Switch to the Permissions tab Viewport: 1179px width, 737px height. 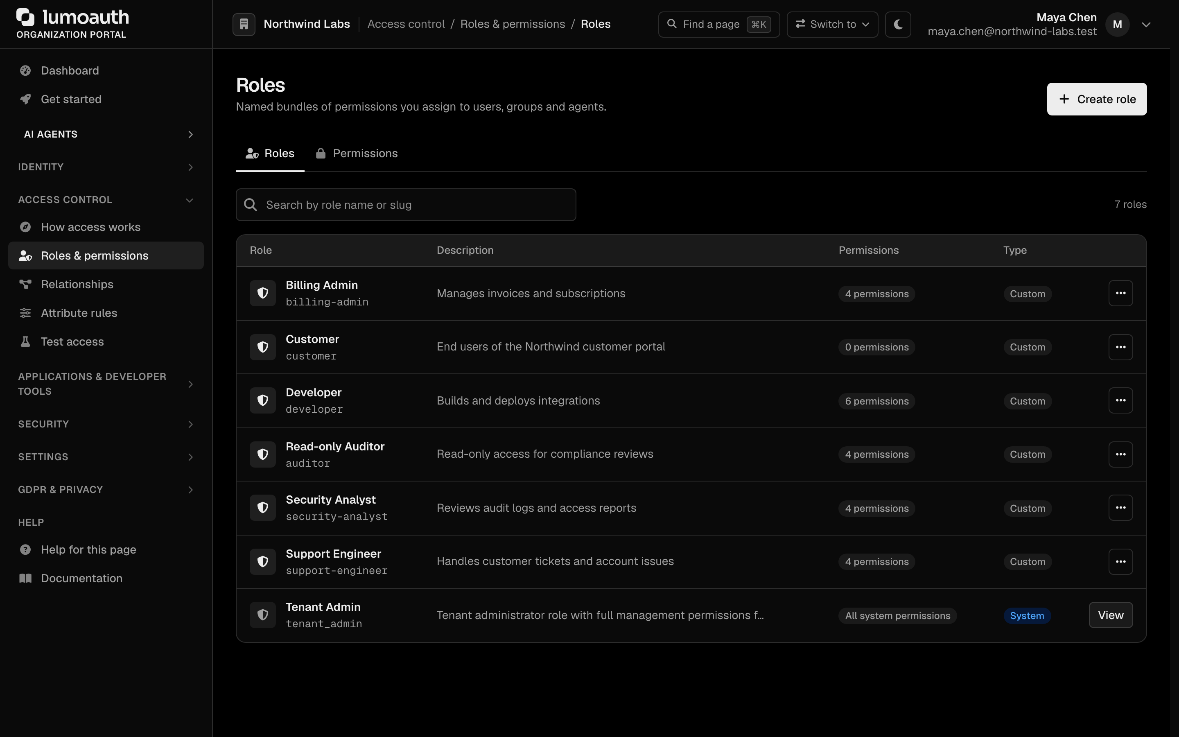357,154
